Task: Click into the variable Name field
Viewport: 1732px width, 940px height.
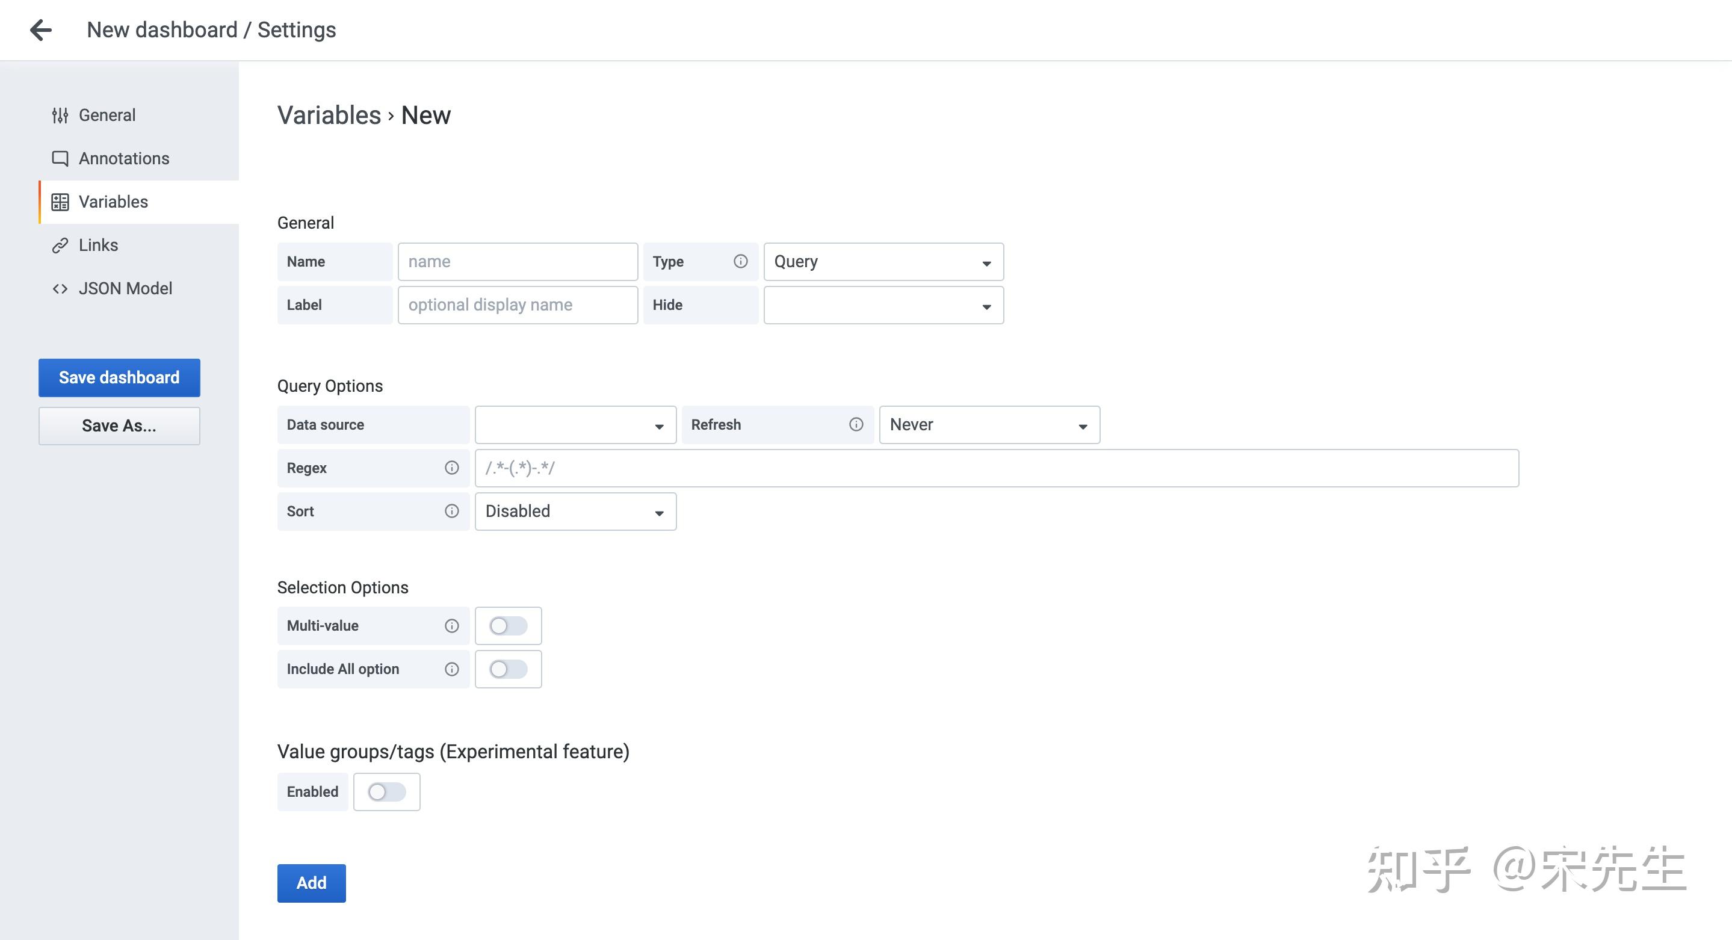Action: coord(517,262)
